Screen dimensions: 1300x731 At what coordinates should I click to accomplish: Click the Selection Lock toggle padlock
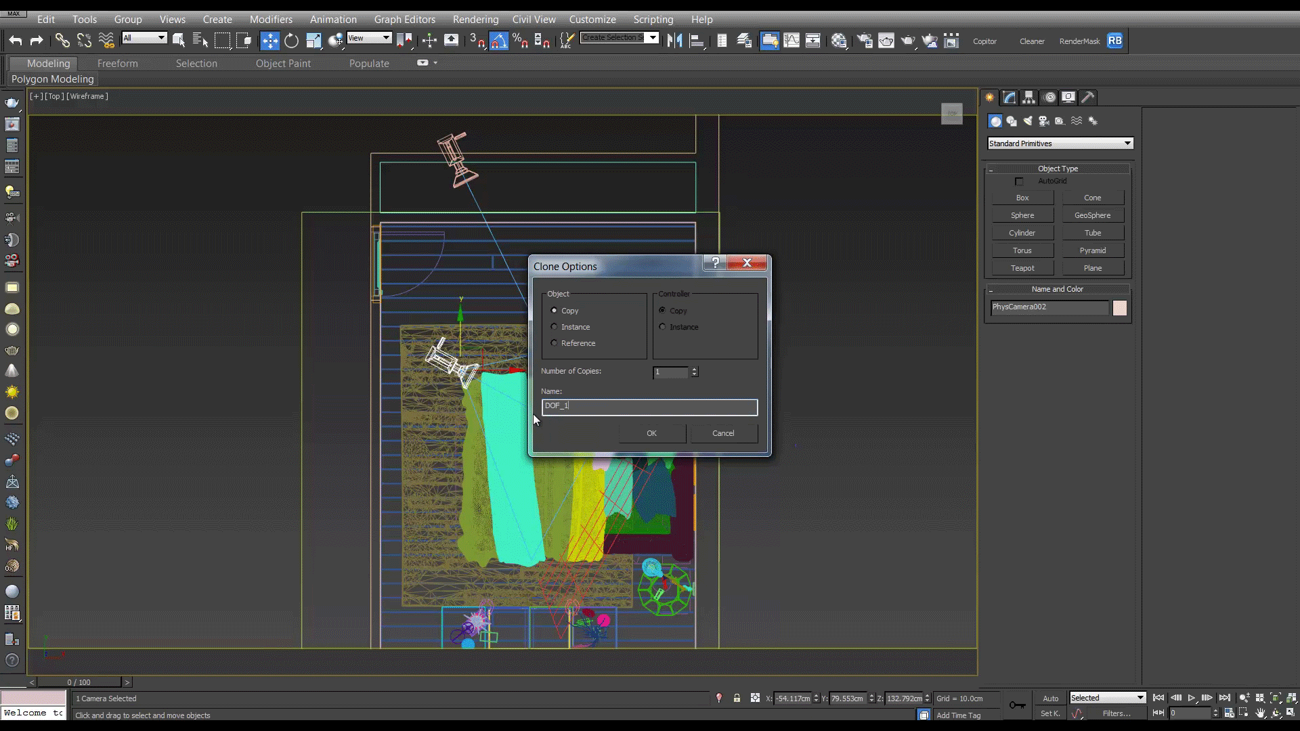tap(737, 698)
